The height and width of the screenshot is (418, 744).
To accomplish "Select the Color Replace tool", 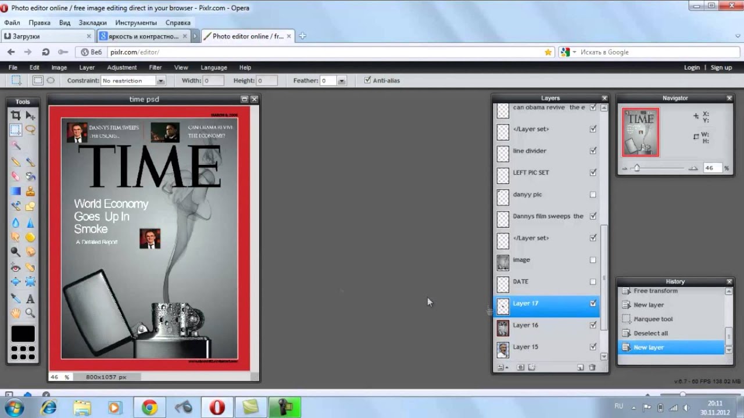I will [16, 206].
